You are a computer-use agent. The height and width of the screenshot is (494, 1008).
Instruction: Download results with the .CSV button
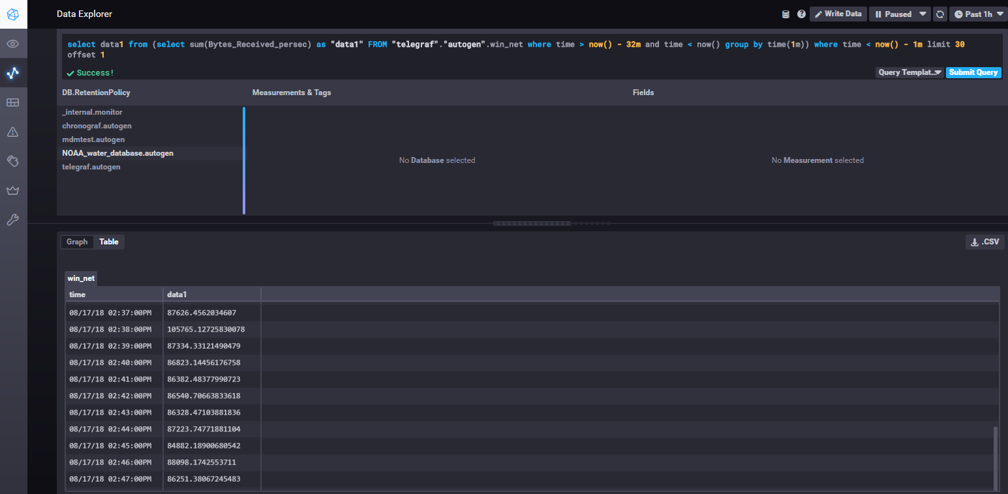[985, 241]
